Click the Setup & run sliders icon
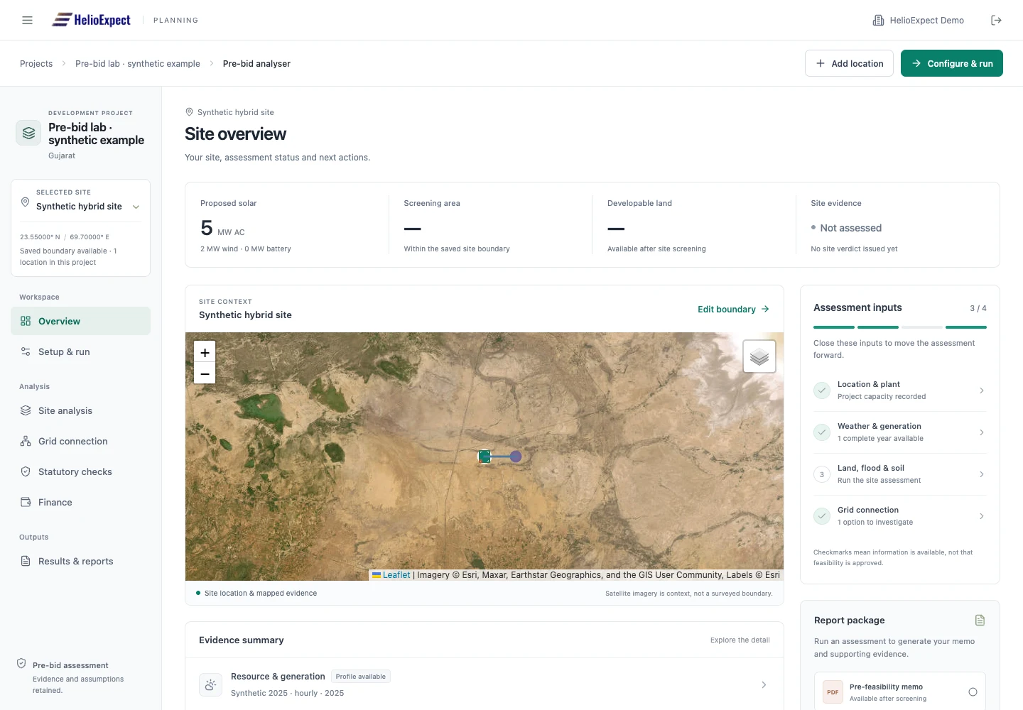 pyautogui.click(x=26, y=351)
